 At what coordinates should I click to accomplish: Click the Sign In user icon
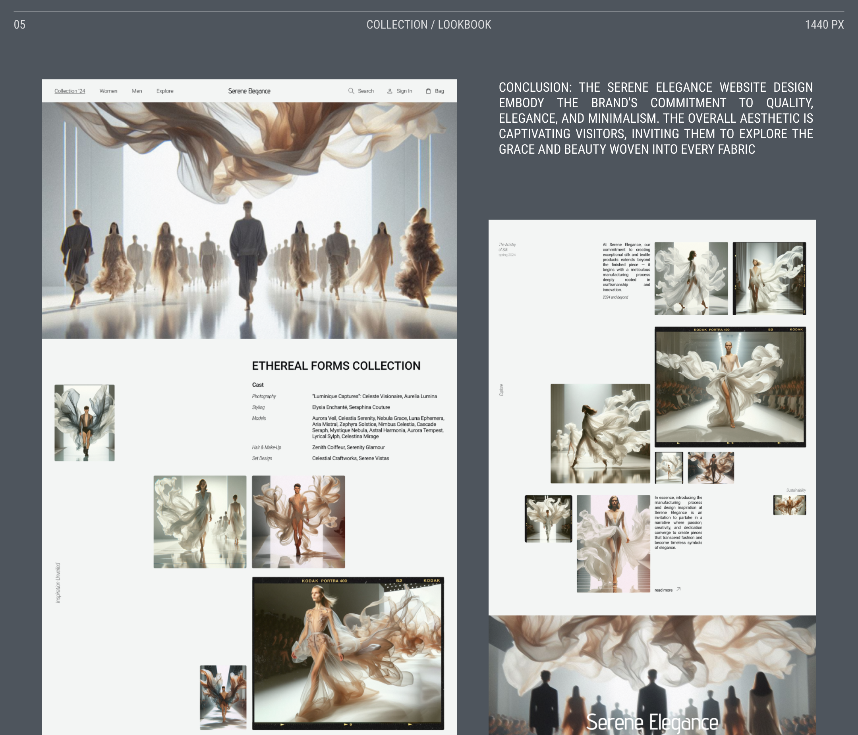(x=390, y=91)
